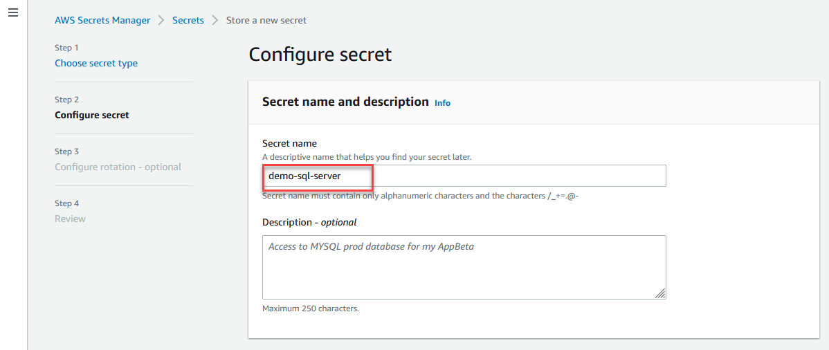Select the Review step
The width and height of the screenshot is (829, 350).
(x=71, y=219)
